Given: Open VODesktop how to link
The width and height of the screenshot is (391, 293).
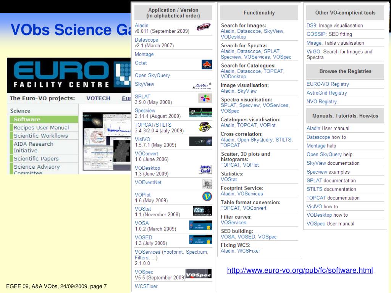Looking at the screenshot, I should pyautogui.click(x=327, y=215).
